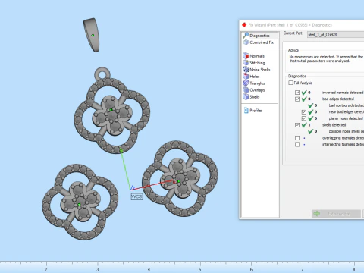Click the grayed Follow Advice button
This screenshot has height=273, width=364.
tap(336, 214)
